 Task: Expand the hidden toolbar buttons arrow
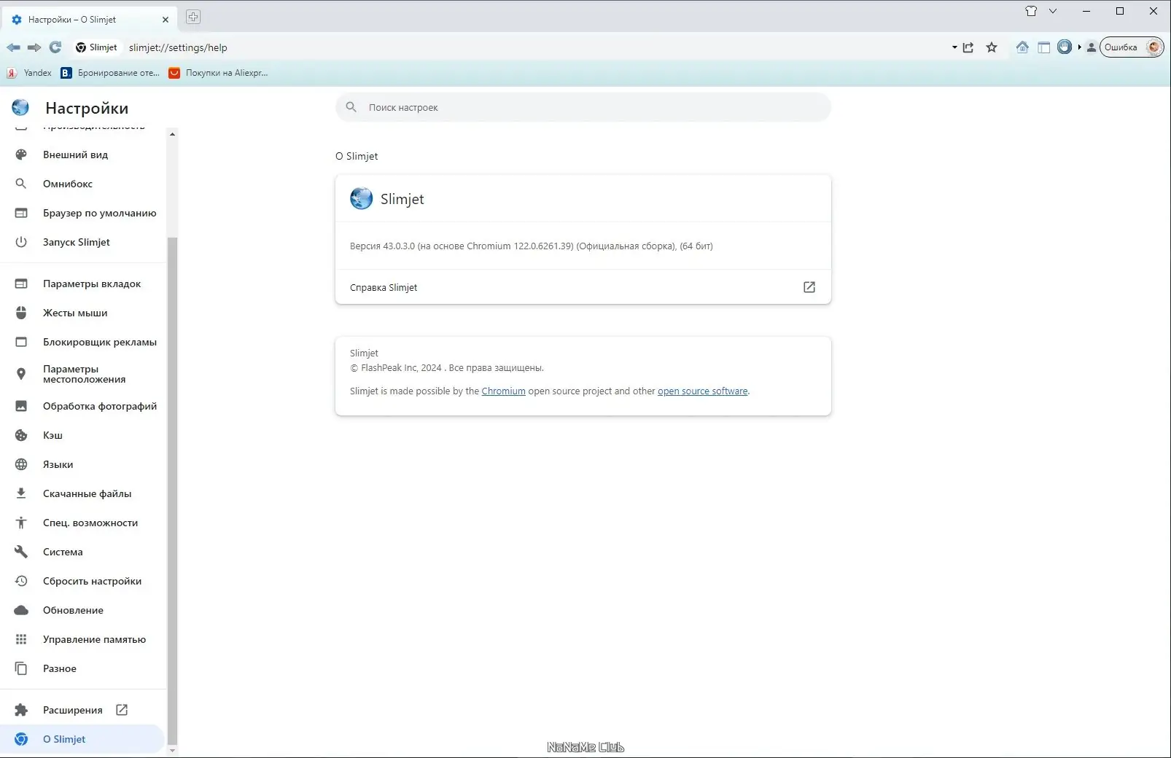click(1080, 47)
